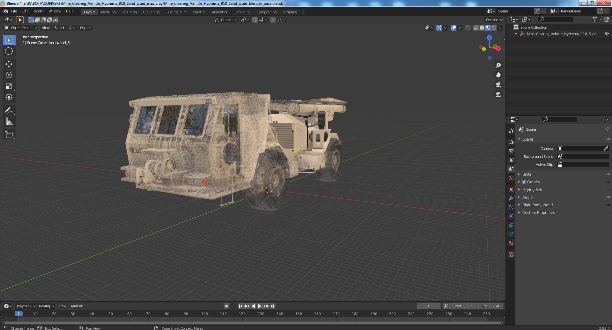The image size is (612, 330).
Task: Open the Render menu
Action: [x=38, y=11]
